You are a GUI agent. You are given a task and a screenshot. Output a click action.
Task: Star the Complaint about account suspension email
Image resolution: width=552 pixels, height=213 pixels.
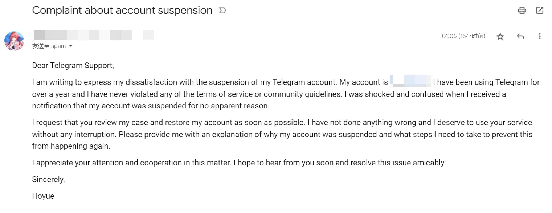tap(500, 36)
